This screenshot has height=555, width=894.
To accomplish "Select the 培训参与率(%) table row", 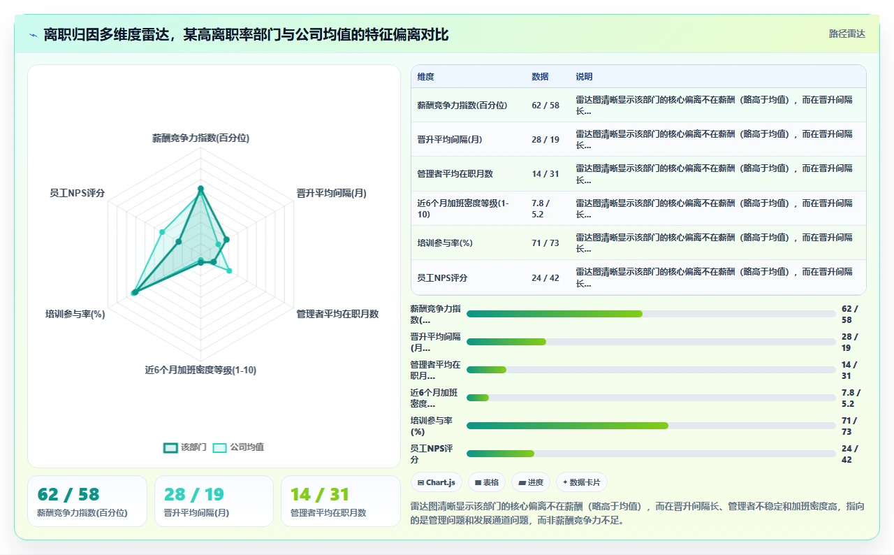I will click(638, 243).
